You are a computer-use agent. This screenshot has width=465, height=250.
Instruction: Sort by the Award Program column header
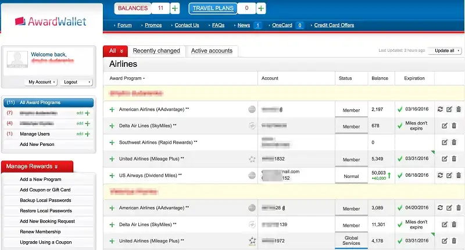(x=127, y=78)
